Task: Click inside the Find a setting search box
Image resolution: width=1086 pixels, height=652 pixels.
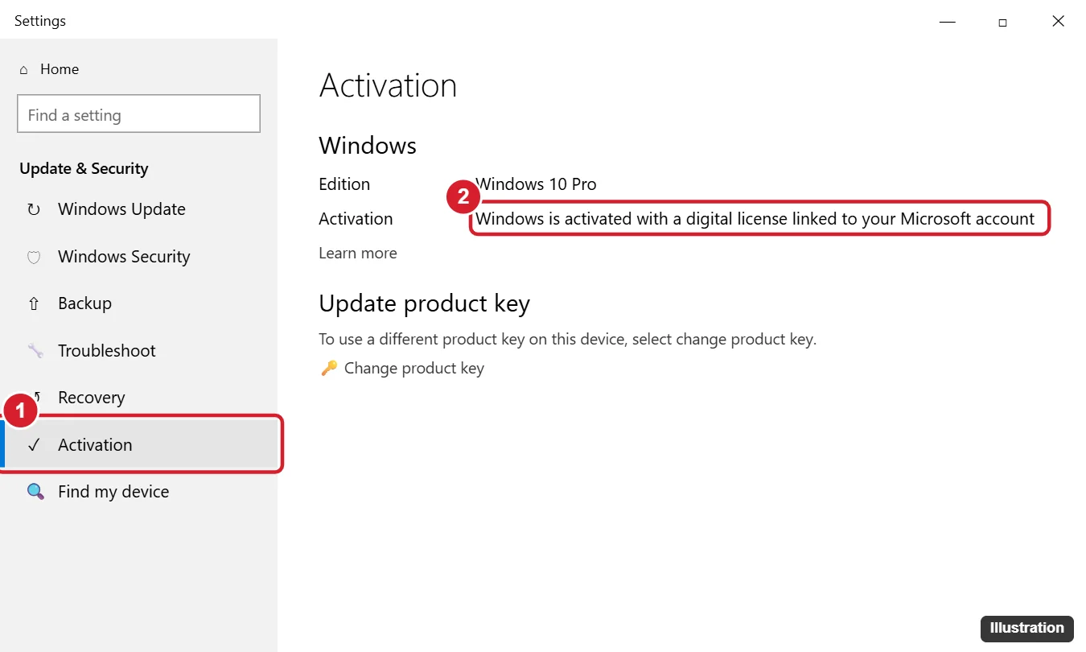Action: tap(138, 113)
